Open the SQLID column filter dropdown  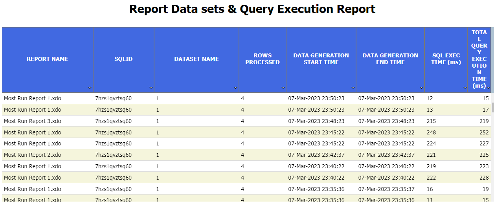pos(151,88)
